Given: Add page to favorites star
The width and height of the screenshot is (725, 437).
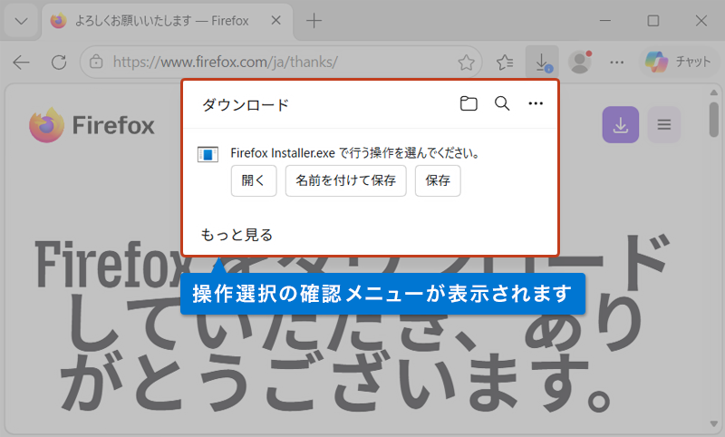Looking at the screenshot, I should (466, 63).
